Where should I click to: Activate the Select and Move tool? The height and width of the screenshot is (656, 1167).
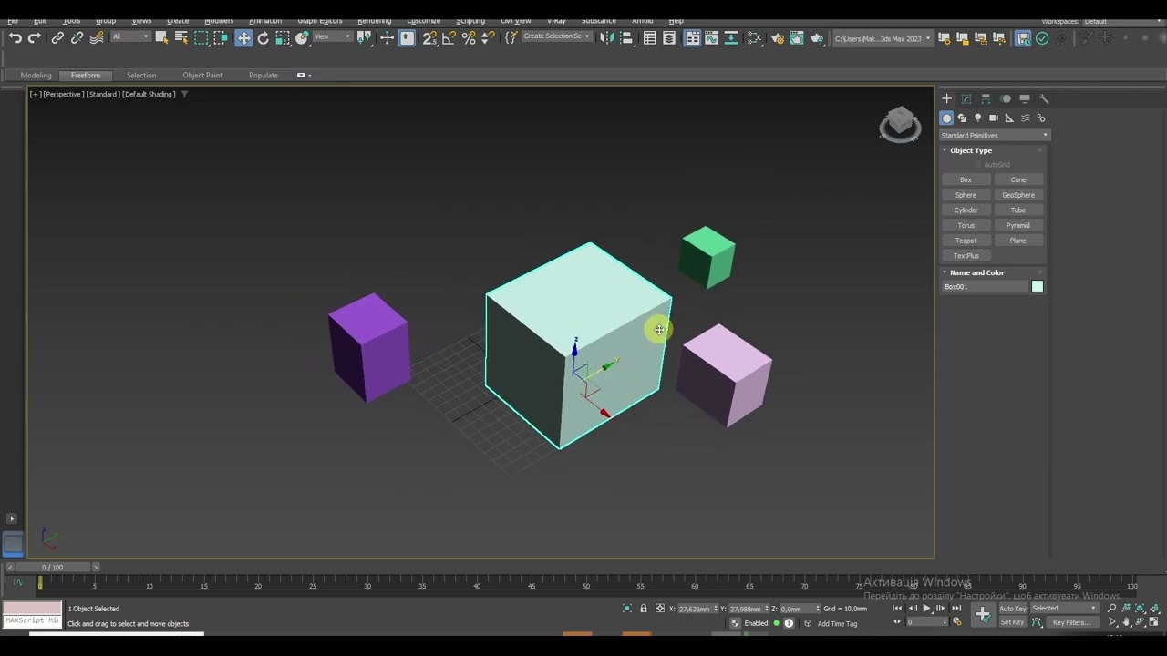coord(243,37)
